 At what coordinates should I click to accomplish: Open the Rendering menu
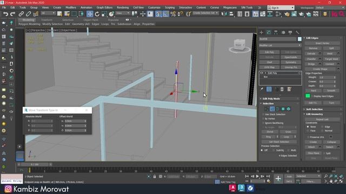123,8
